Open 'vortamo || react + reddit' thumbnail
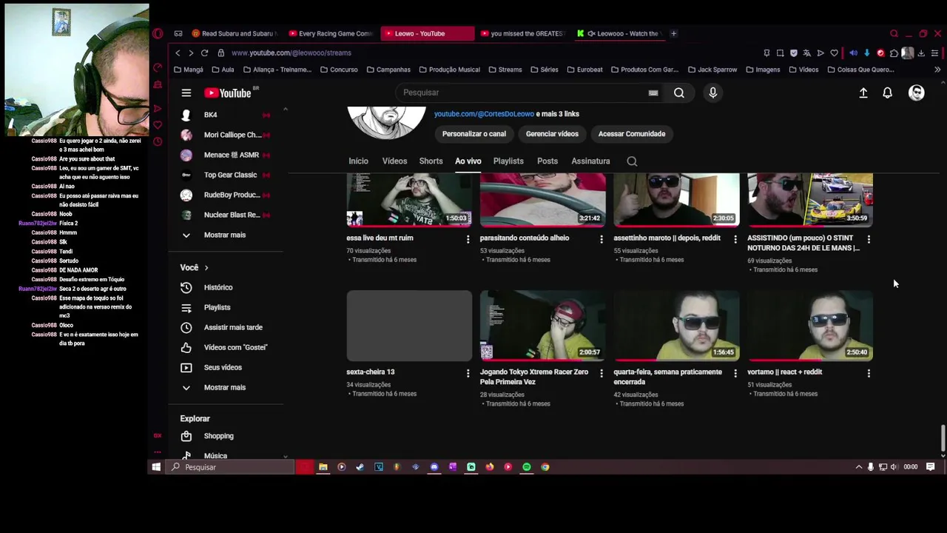This screenshot has width=947, height=533. 810,326
